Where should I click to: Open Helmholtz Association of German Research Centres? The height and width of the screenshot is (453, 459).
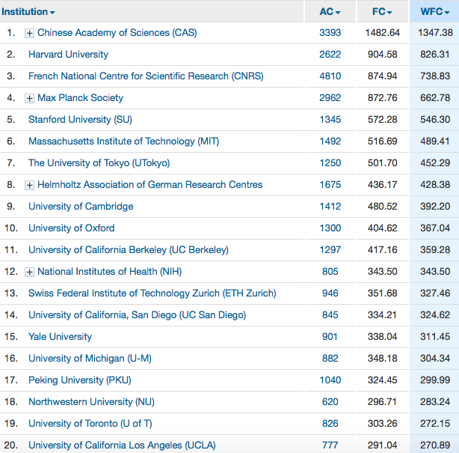point(150,184)
